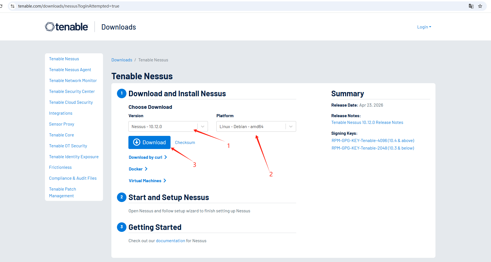Click the Start and Setup Nessus heading

coord(169,198)
